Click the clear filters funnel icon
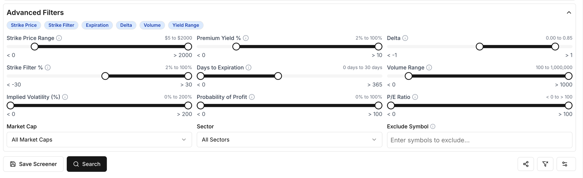Screen dimensions: 583x178 pyautogui.click(x=545, y=164)
